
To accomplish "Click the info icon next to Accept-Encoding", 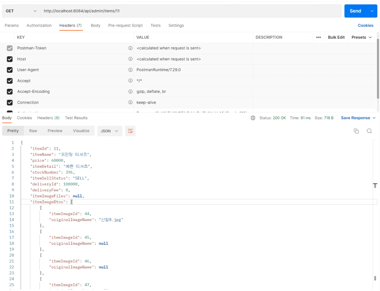I will [x=130, y=92].
